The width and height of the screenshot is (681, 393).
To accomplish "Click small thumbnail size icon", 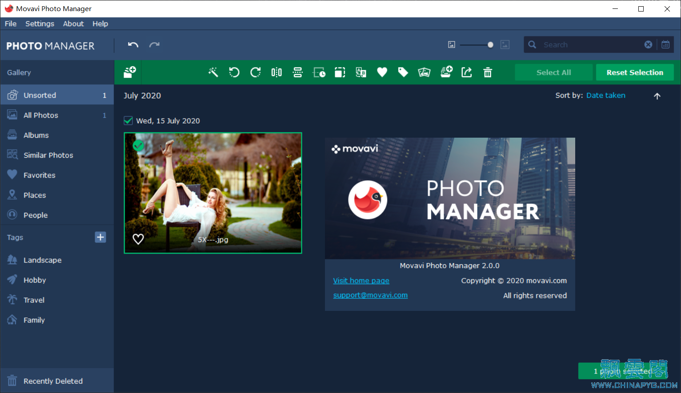I will click(x=452, y=44).
